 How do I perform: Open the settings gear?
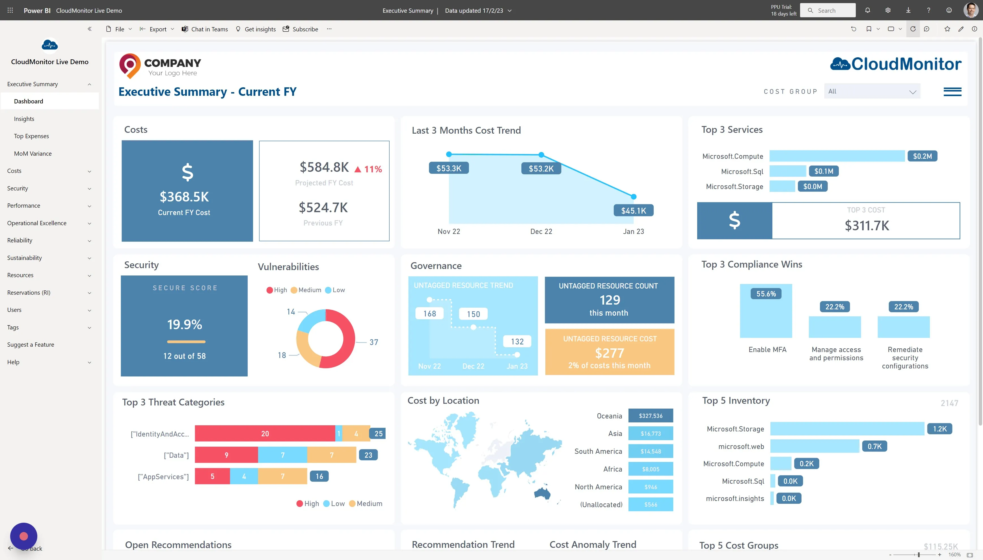point(888,10)
